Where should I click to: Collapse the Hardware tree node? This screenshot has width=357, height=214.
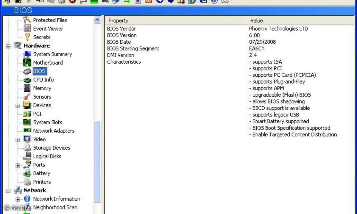pyautogui.click(x=8, y=46)
